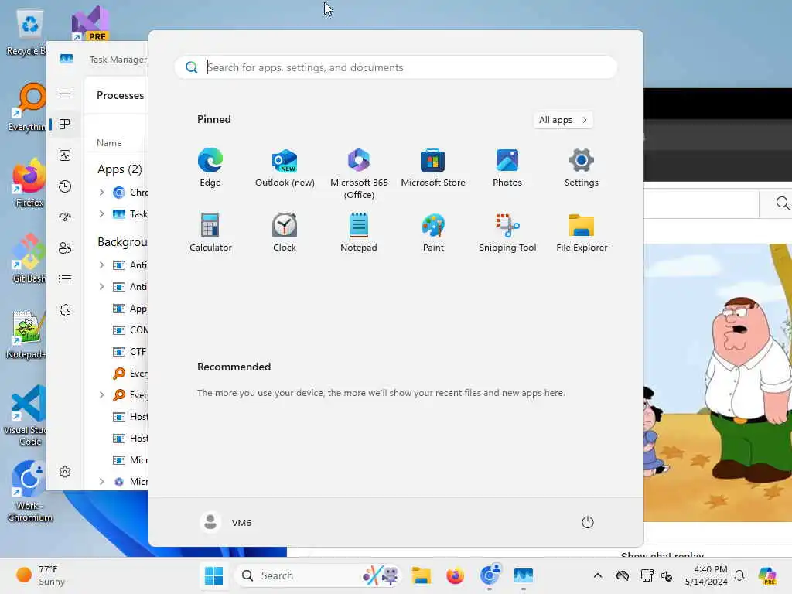Open Microsoft 365 (Office) app
This screenshot has width=792, height=594.
(359, 174)
